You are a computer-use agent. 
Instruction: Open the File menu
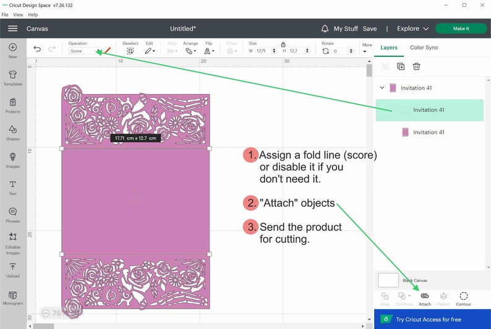(5, 15)
